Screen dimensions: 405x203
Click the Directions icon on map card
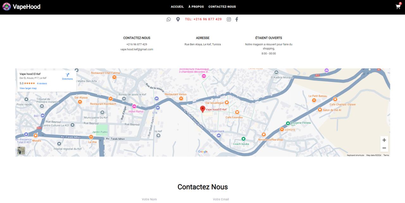click(67, 75)
